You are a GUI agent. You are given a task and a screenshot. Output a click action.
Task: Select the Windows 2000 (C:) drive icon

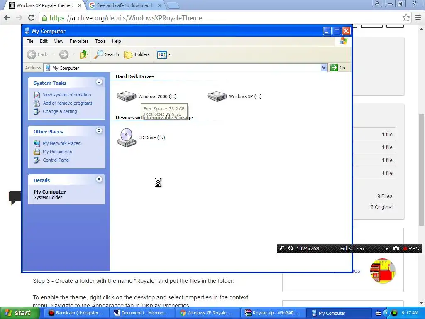[127, 96]
